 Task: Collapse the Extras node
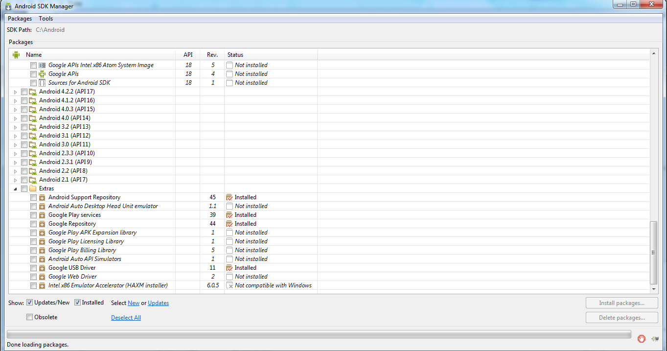point(16,188)
